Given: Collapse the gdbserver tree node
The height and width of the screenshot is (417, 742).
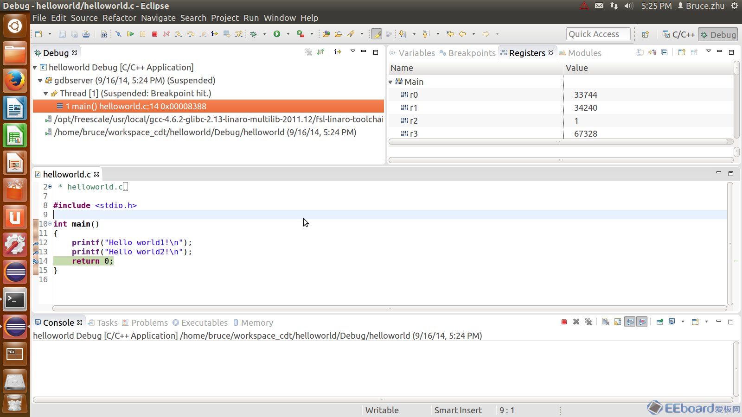Looking at the screenshot, I should 40,81.
